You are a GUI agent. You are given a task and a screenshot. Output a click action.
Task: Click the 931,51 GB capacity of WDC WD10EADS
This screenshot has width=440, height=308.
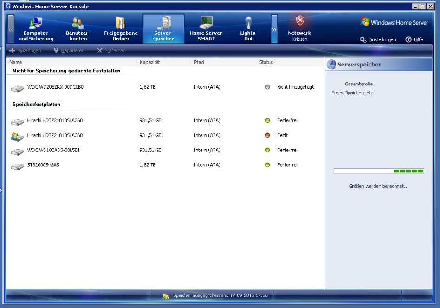150,150
